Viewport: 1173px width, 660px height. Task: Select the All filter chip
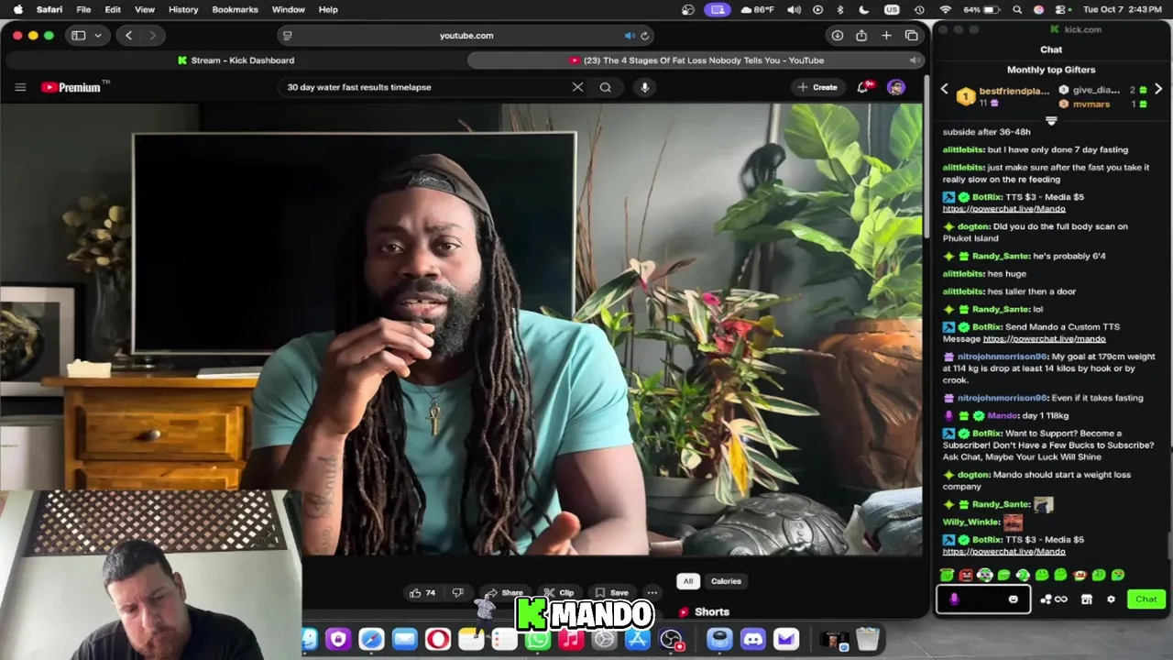pyautogui.click(x=687, y=581)
